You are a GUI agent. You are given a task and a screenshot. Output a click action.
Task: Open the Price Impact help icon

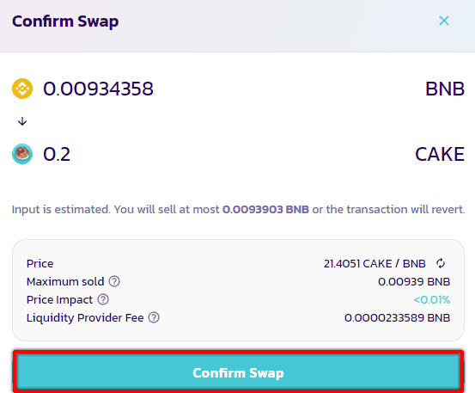(x=103, y=299)
